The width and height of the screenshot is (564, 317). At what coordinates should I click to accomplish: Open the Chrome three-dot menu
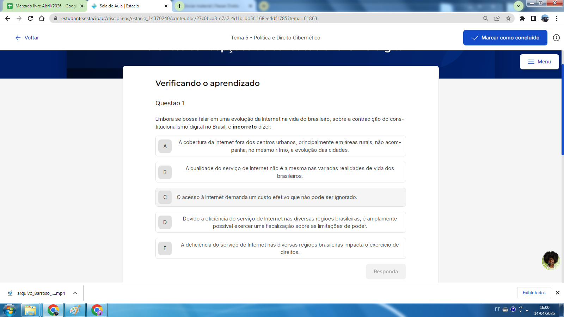[x=556, y=18]
